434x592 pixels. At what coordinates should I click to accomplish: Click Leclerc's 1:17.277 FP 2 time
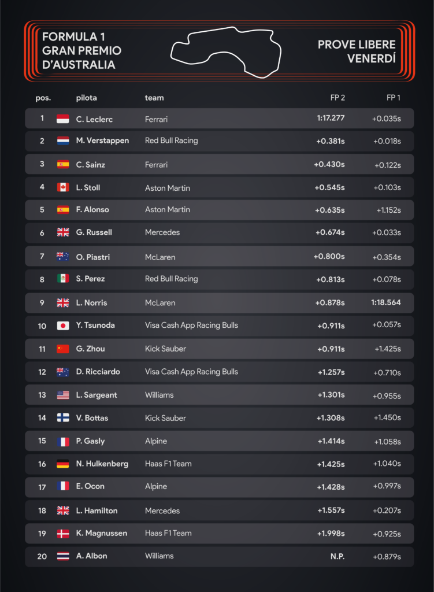331,117
